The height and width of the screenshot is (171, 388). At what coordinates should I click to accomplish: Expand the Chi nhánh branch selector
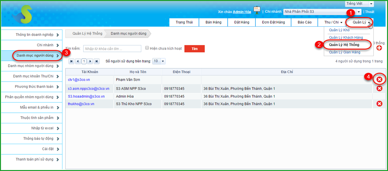pyautogui.click(x=359, y=12)
